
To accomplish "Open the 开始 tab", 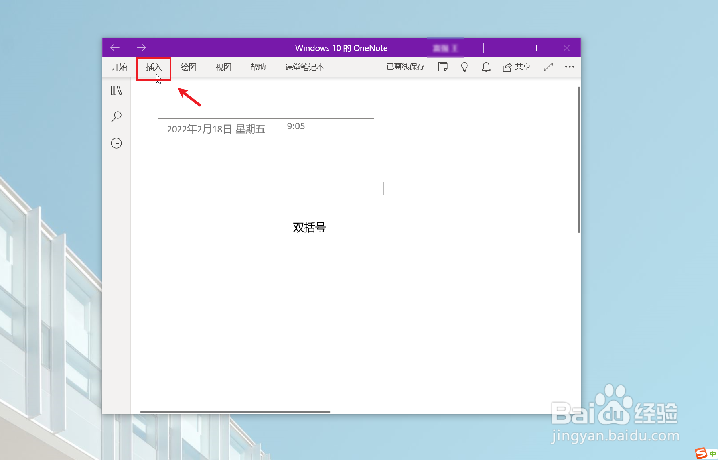I will click(119, 67).
